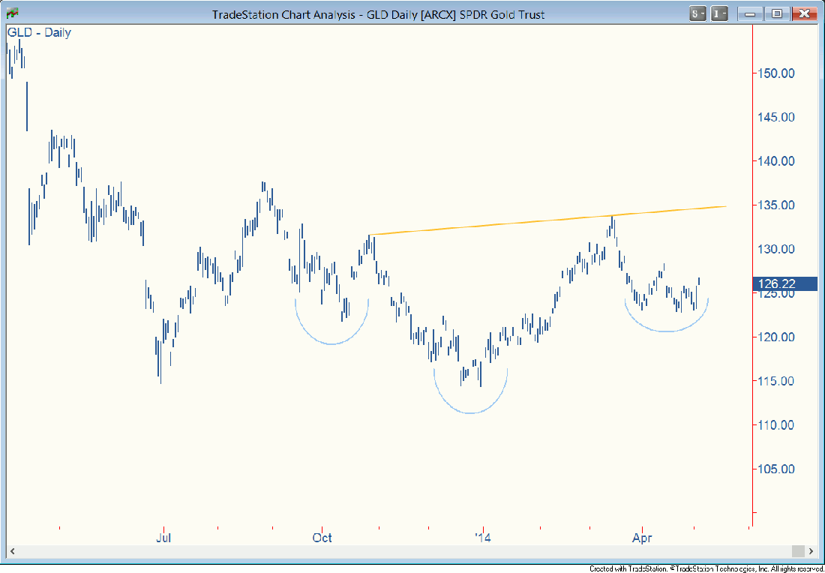Minimize the Chart Analysis window
This screenshot has height=573, width=825.
(x=750, y=13)
